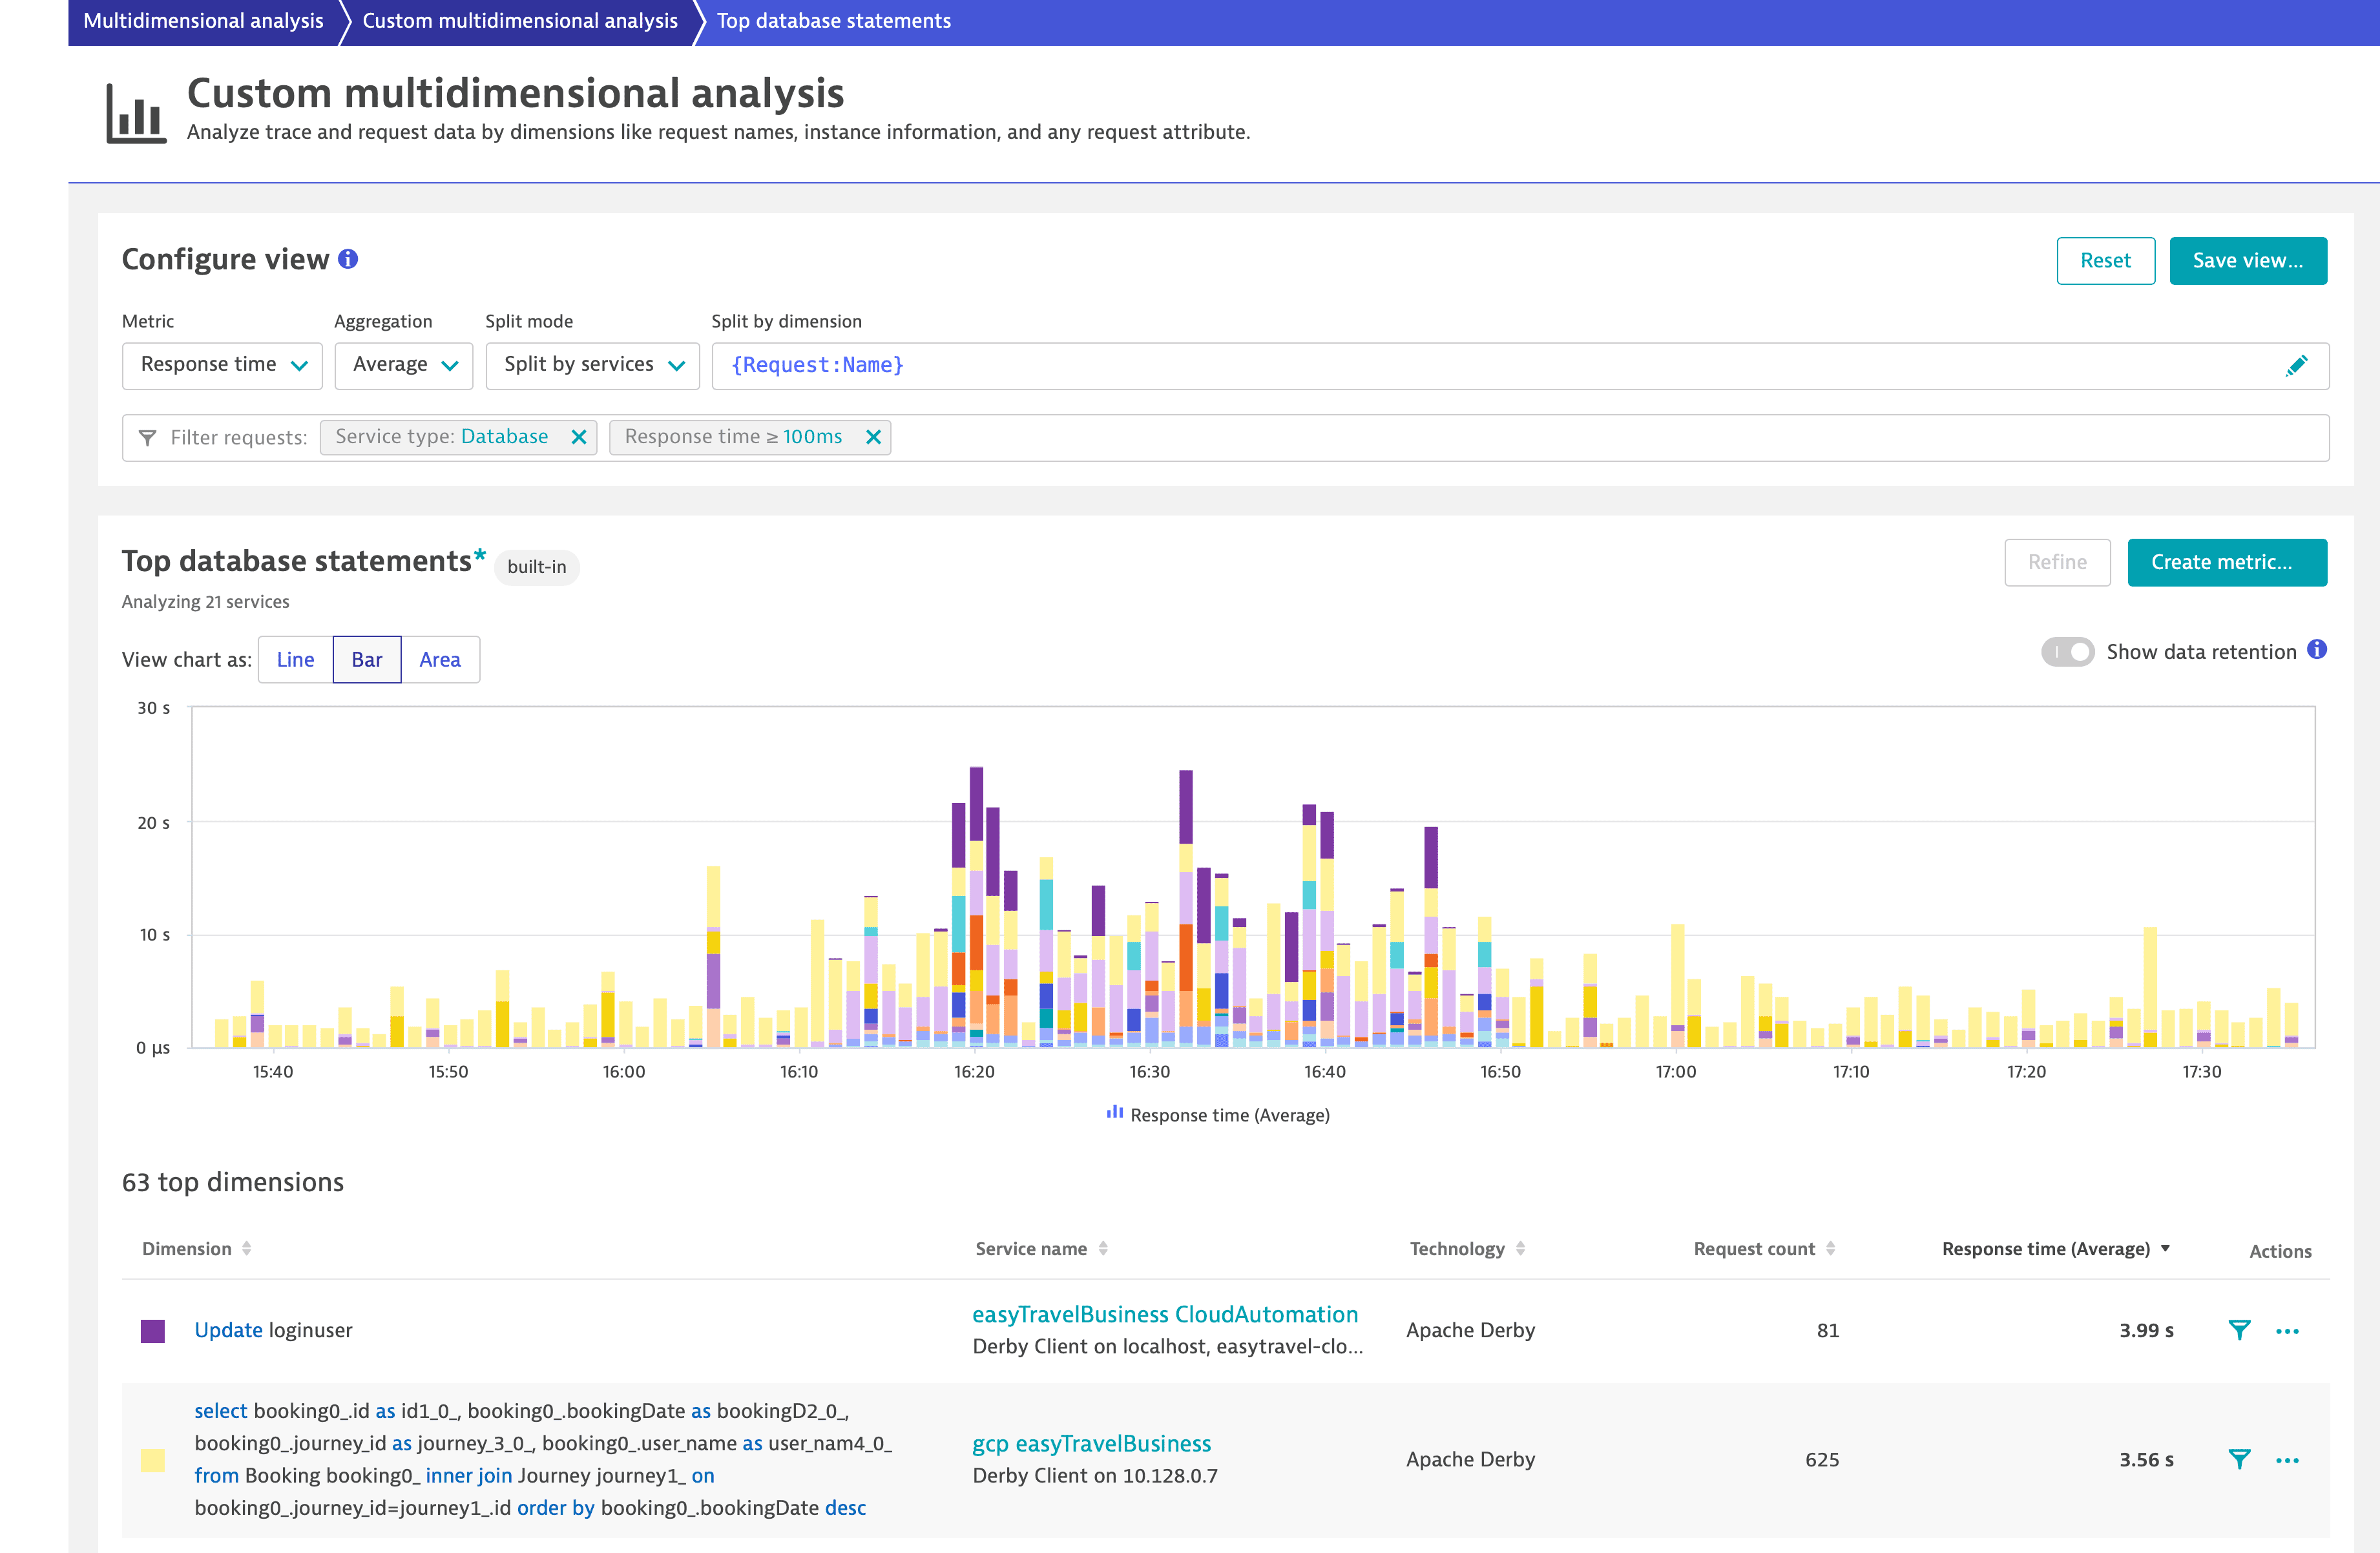Click filter icon on gcp easyTravelBusiness row
The width and height of the screenshot is (2380, 1553).
pyautogui.click(x=2239, y=1459)
